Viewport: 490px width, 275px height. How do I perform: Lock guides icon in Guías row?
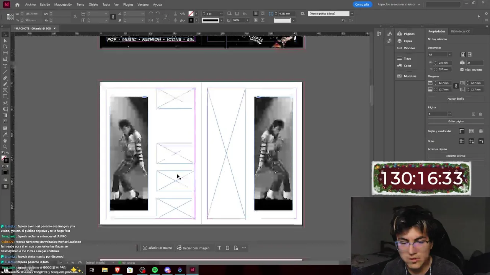pyautogui.click(x=471, y=141)
